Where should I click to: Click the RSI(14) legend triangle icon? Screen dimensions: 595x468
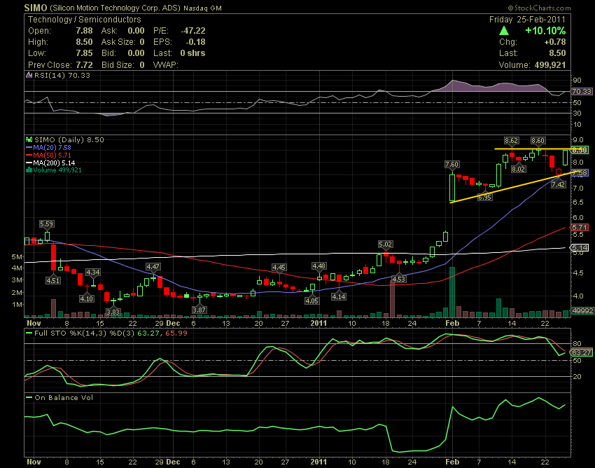pyautogui.click(x=29, y=75)
